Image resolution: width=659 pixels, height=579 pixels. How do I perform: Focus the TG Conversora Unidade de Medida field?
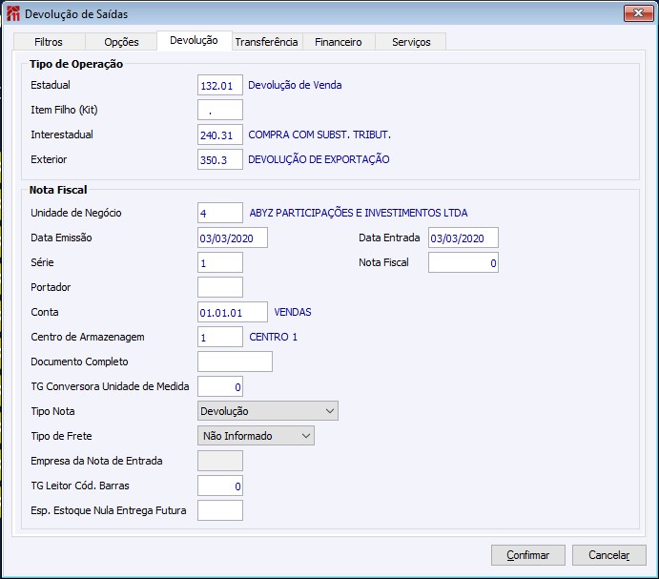220,387
